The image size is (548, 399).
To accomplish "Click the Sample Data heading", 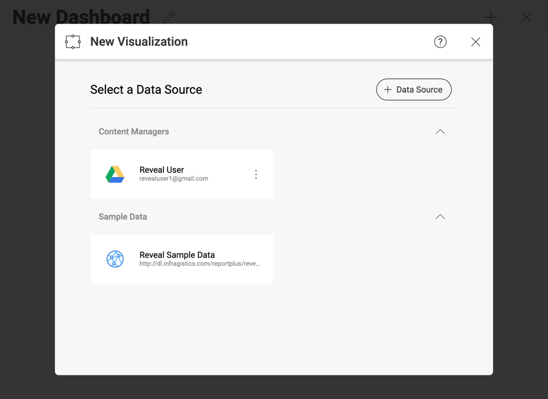I will click(x=122, y=217).
